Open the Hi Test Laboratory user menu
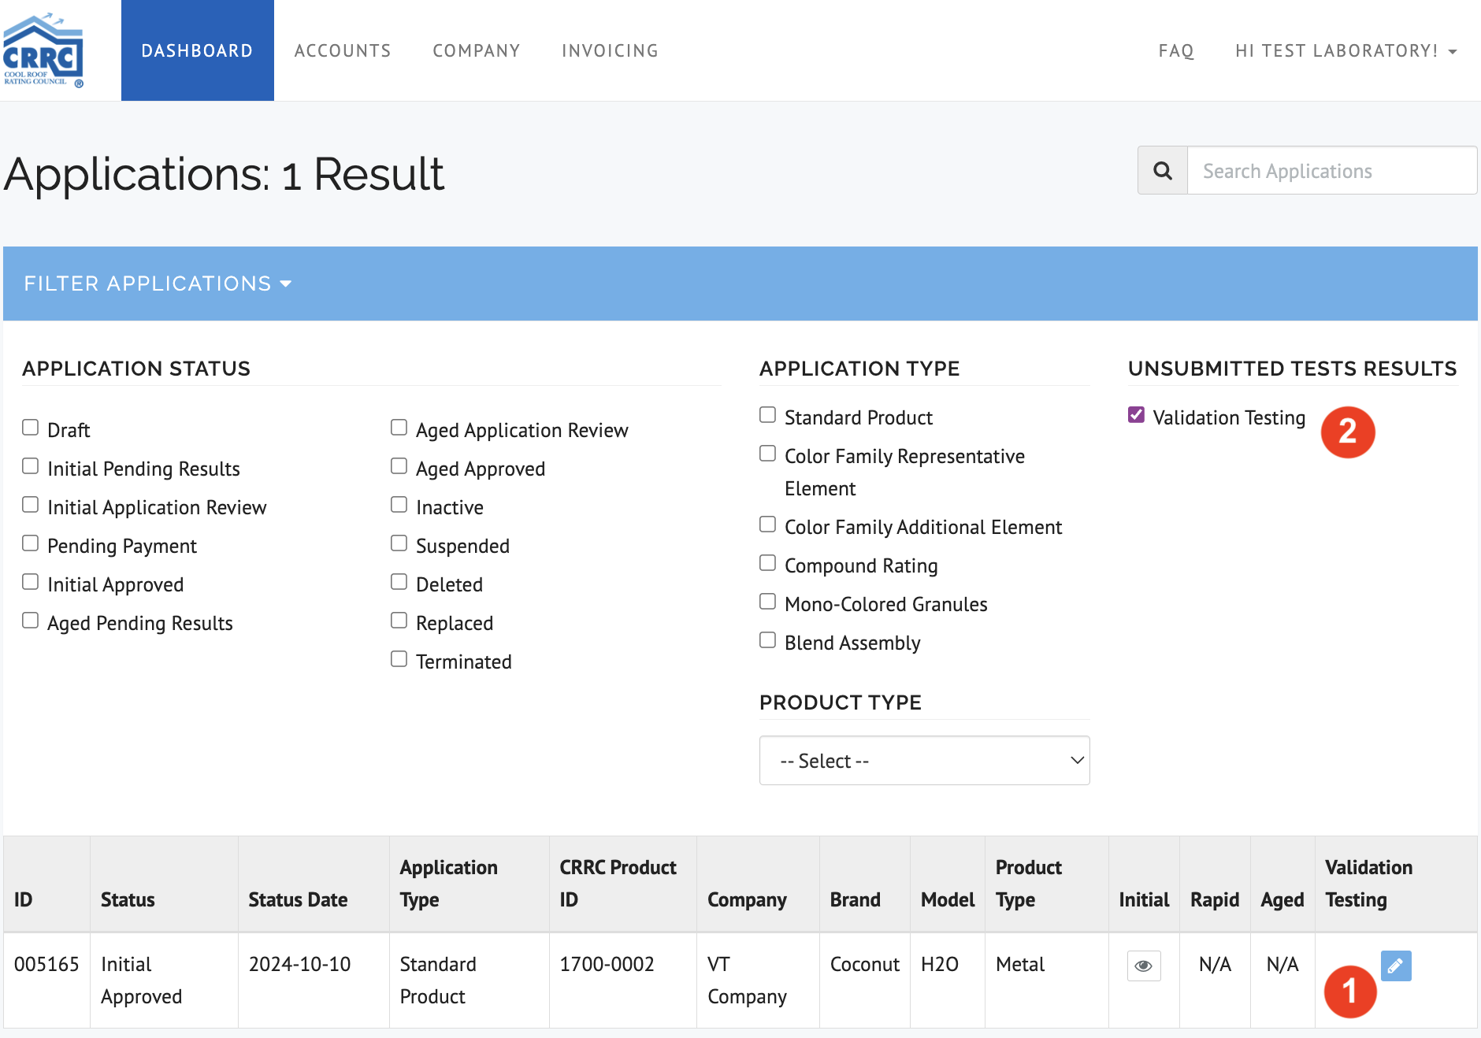Screen dimensions: 1481x1038 click(x=1346, y=51)
